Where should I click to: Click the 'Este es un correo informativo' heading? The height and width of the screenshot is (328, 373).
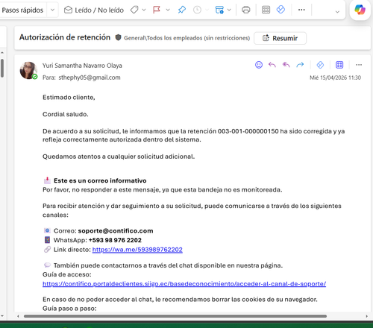[100, 180]
